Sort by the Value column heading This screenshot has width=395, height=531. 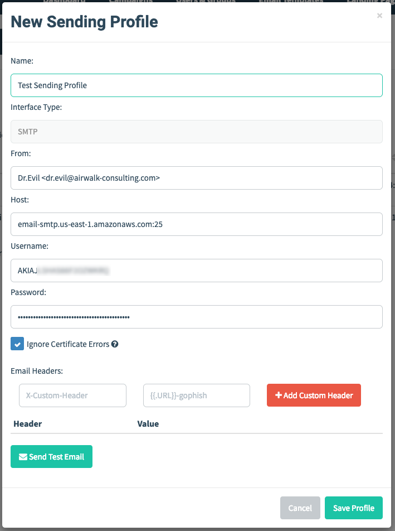point(148,424)
